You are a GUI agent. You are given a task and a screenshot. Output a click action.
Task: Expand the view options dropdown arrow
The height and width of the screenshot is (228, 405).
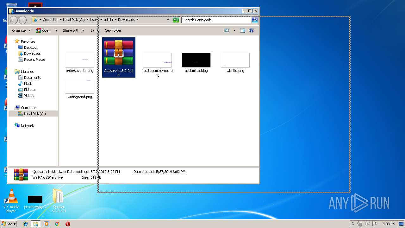coord(234,30)
